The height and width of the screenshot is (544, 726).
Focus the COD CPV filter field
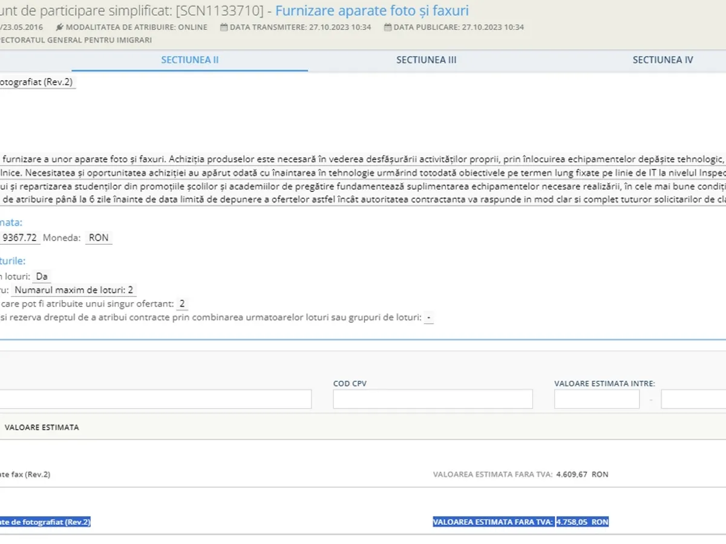[433, 399]
